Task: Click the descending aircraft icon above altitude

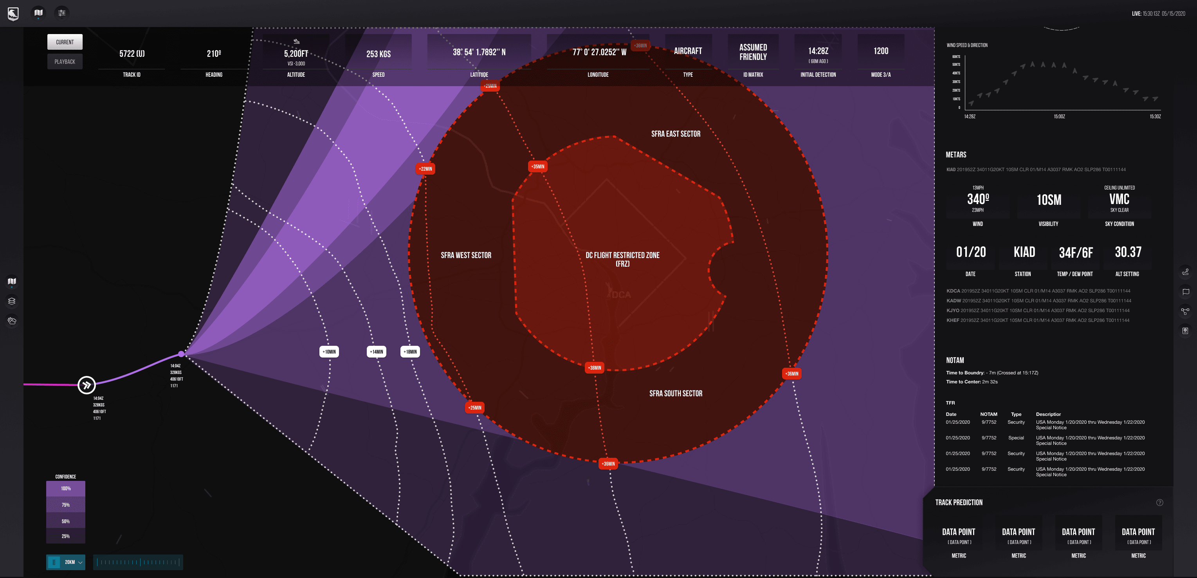Action: pos(296,42)
